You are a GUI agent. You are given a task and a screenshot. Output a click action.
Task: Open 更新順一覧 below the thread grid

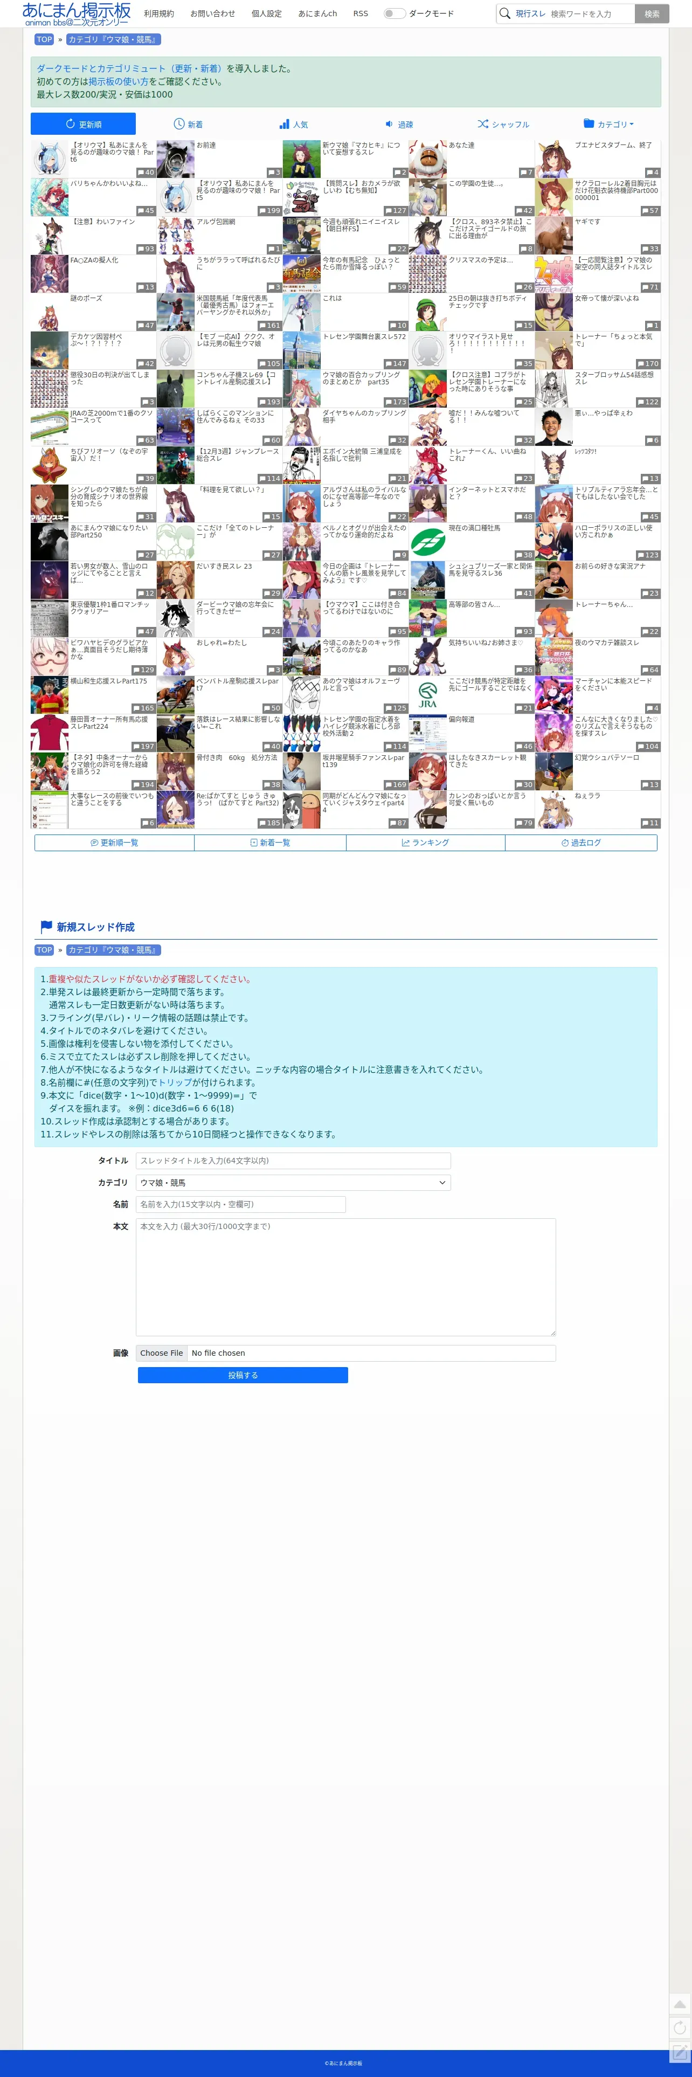115,842
